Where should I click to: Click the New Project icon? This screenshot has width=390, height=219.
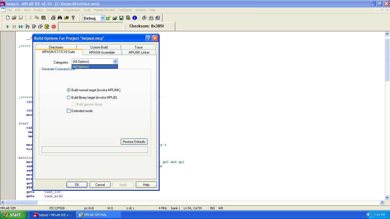pyautogui.click(x=108, y=18)
